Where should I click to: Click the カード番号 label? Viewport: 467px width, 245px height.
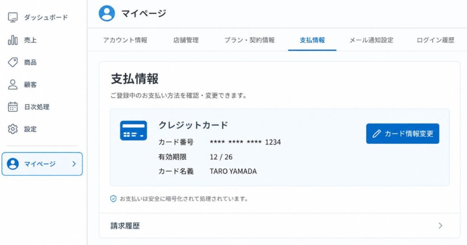pyautogui.click(x=176, y=142)
